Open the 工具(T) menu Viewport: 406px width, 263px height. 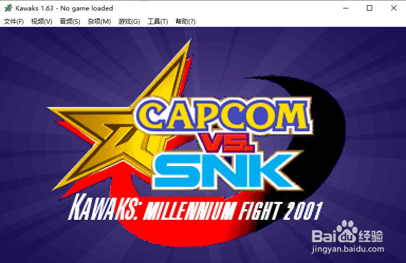tap(158, 22)
